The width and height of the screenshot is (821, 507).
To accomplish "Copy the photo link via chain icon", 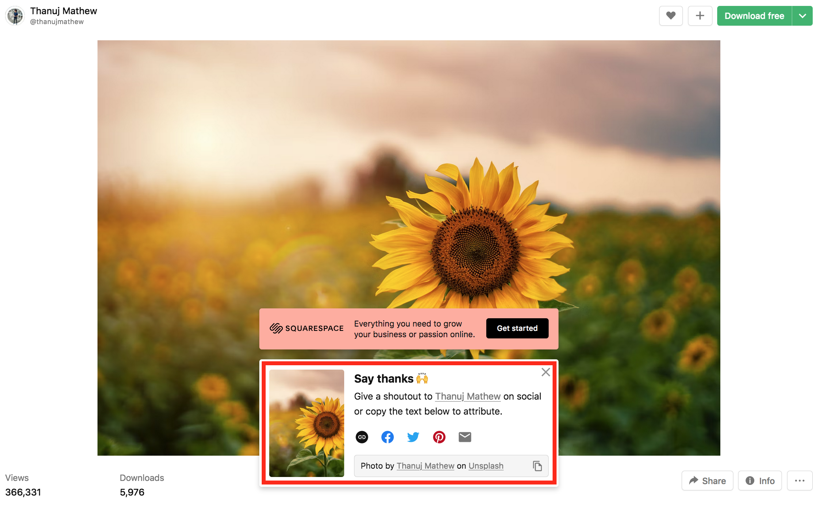I will click(x=362, y=437).
